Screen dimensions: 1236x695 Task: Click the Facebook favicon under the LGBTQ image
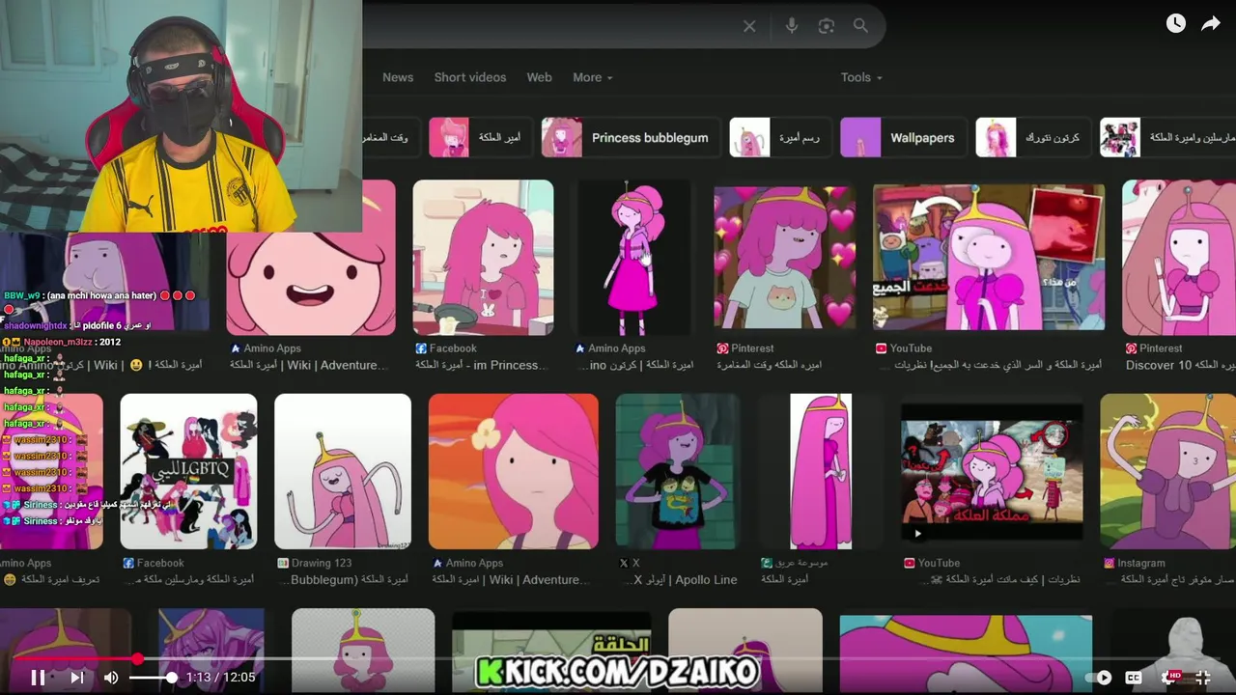coord(128,563)
